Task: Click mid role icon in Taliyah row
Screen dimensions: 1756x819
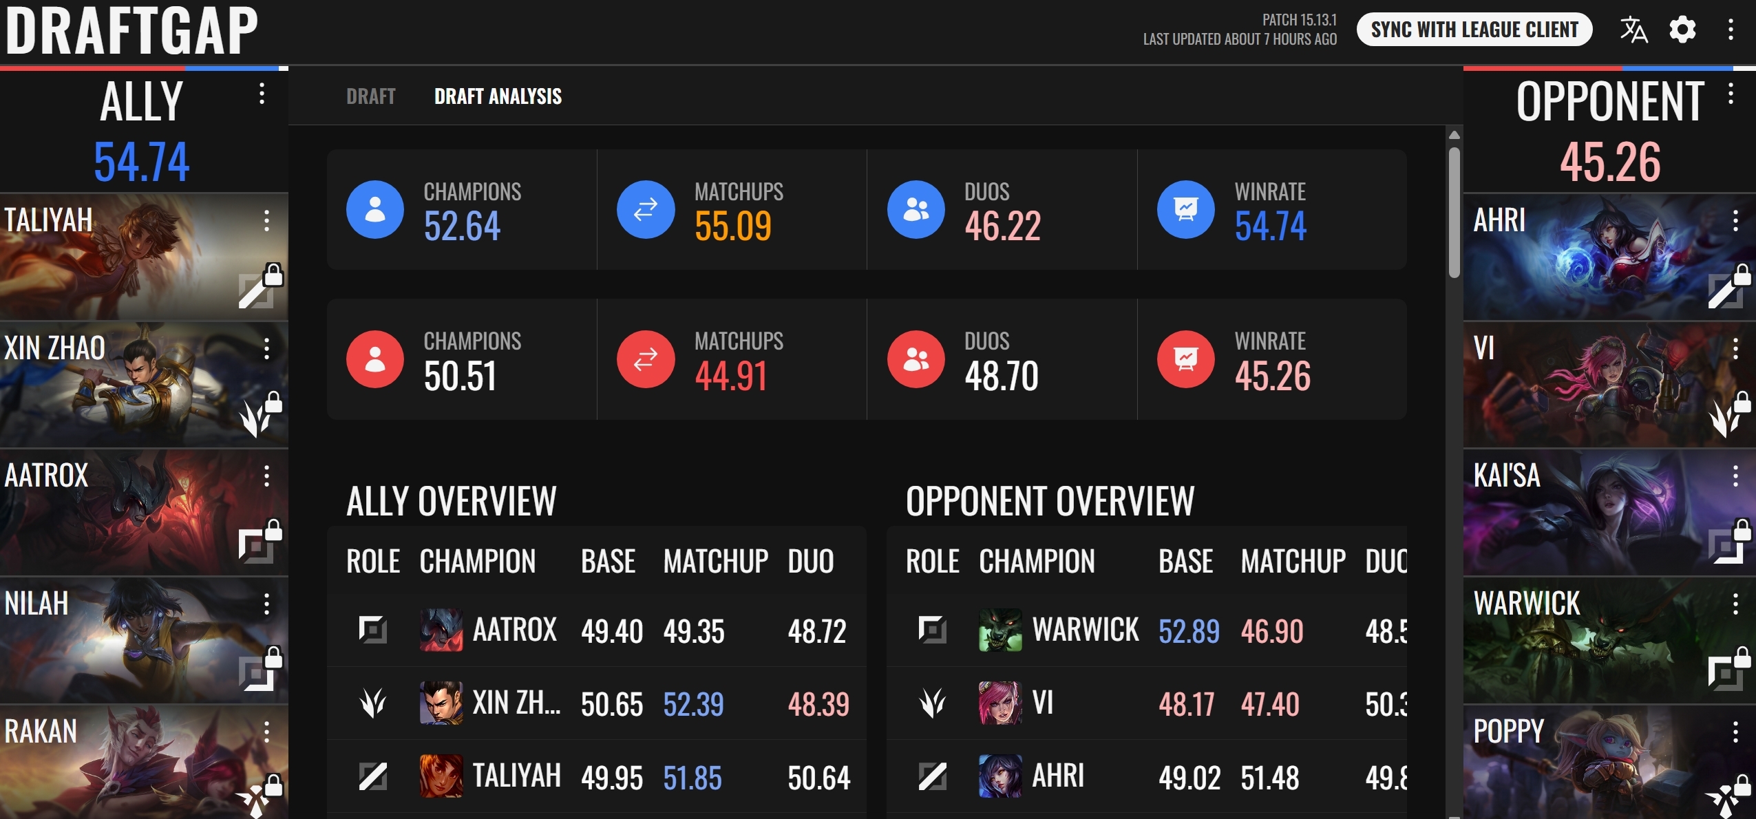Action: (x=372, y=777)
